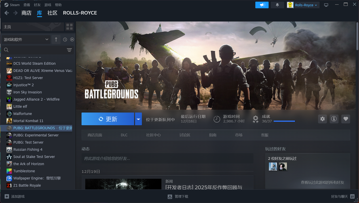Open 查看玩过此游戏的所有好友 link

pyautogui.click(x=322, y=182)
